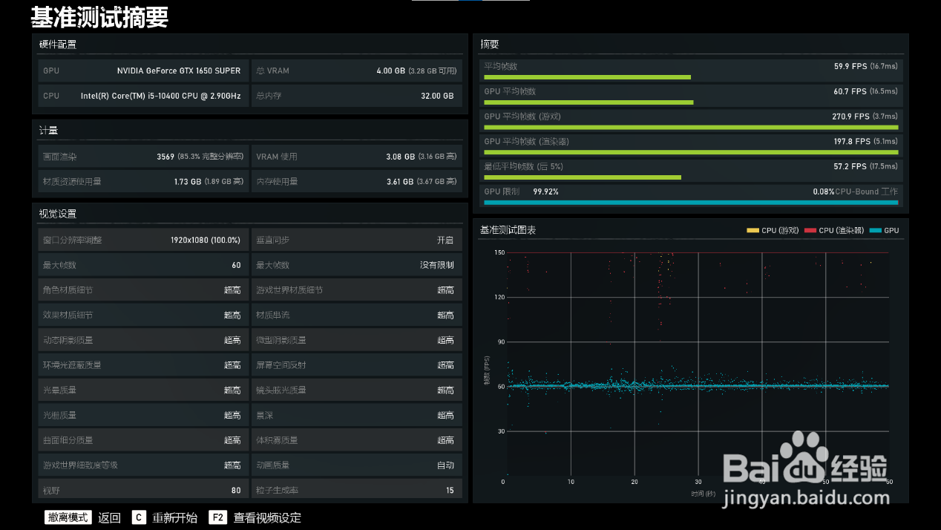Image resolution: width=941 pixels, height=530 pixels.
Task: Choose 重新开始 to restart benchmark
Action: (175, 518)
